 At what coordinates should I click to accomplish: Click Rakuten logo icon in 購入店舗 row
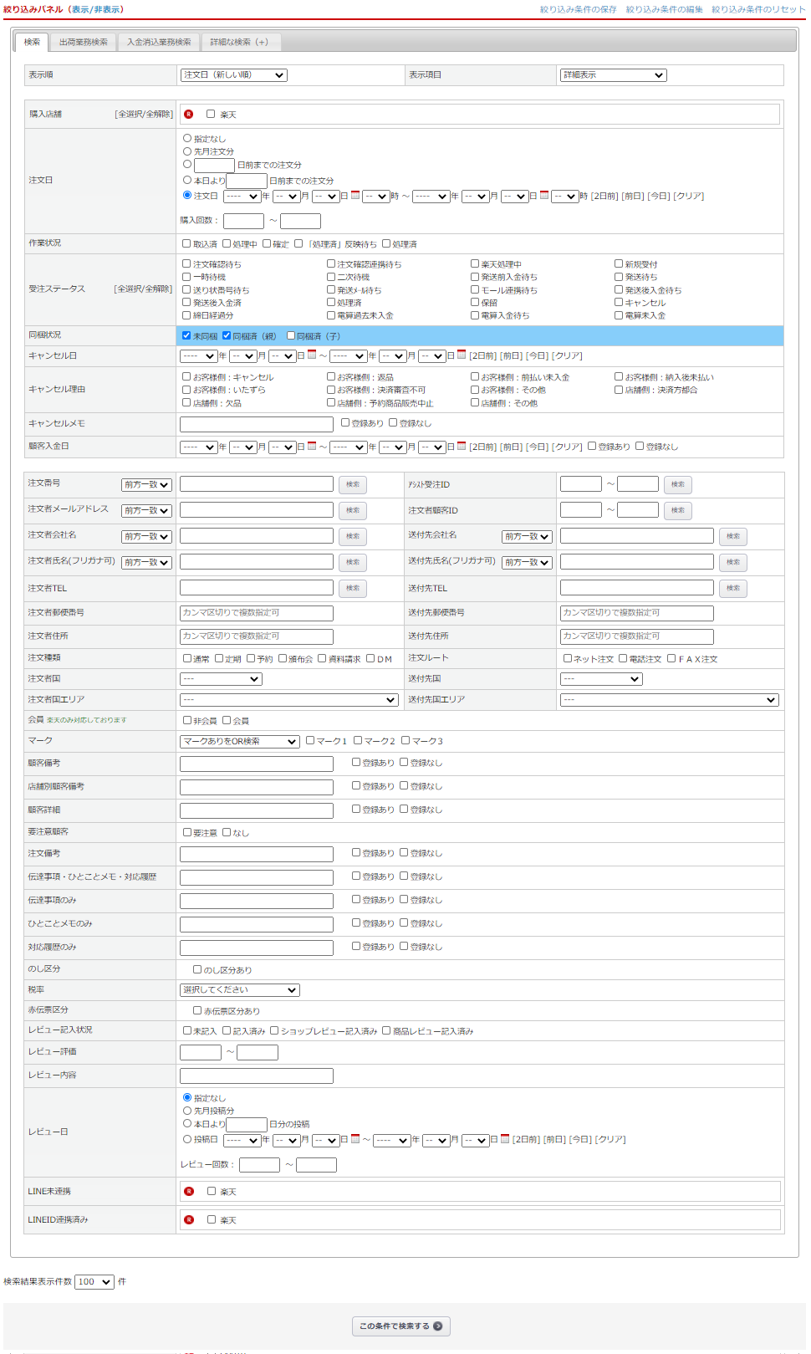189,115
